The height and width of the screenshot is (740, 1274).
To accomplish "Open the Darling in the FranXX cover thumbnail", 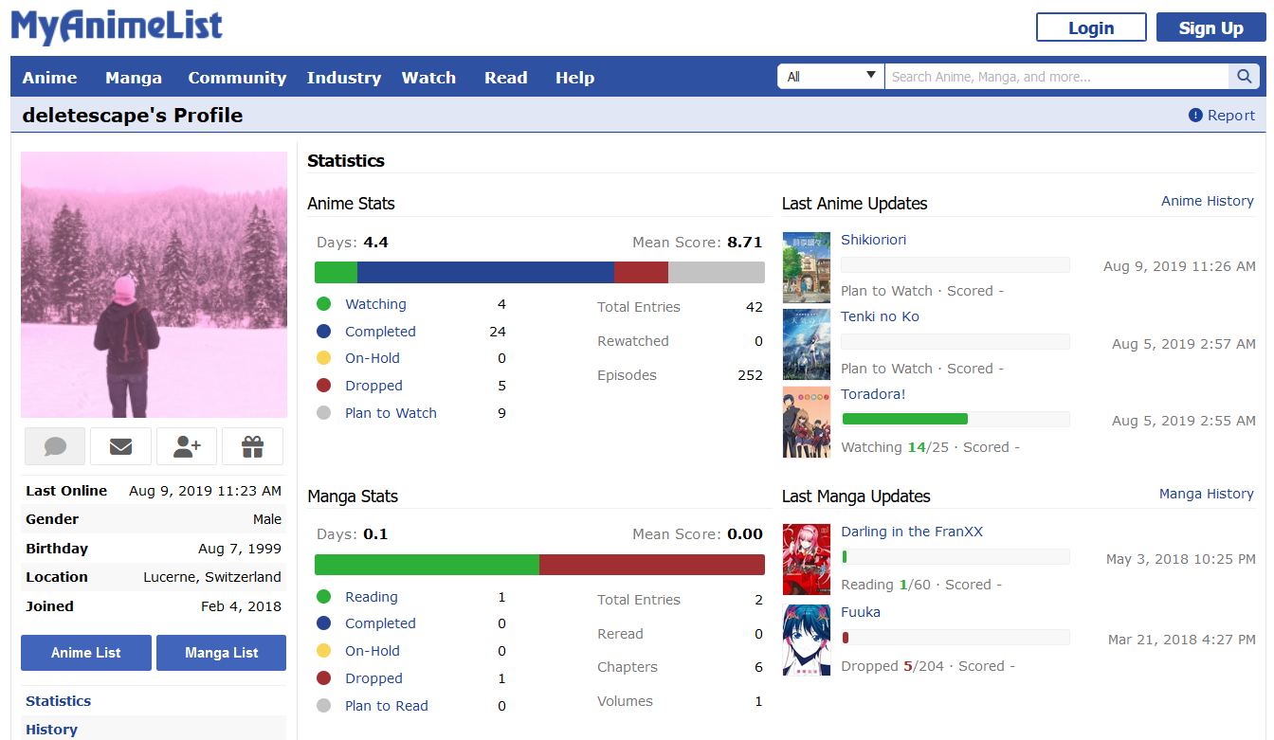I will coord(807,560).
